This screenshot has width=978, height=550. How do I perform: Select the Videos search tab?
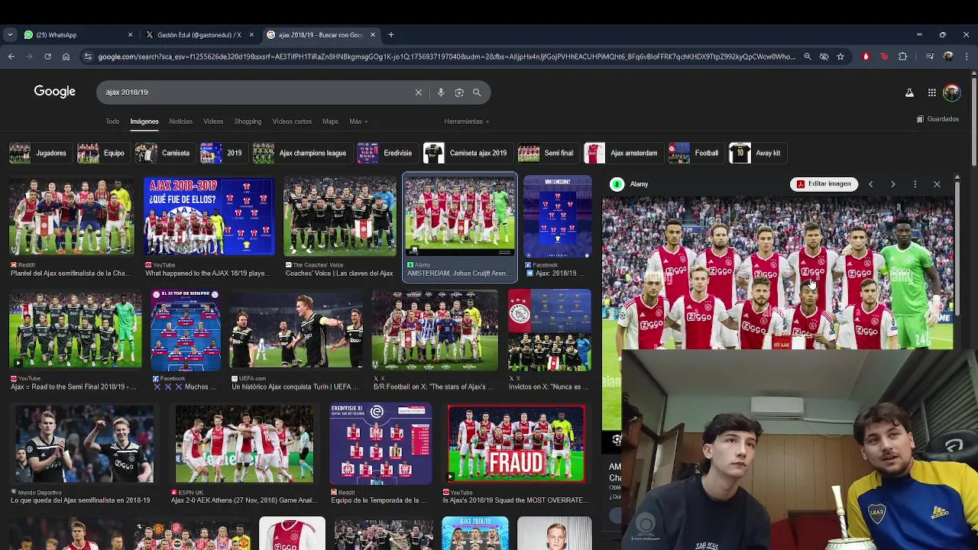pyautogui.click(x=213, y=121)
